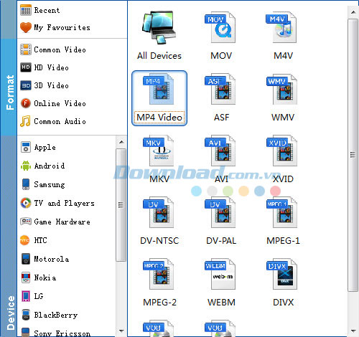Click the format grid scrollbar thumb

[353, 155]
